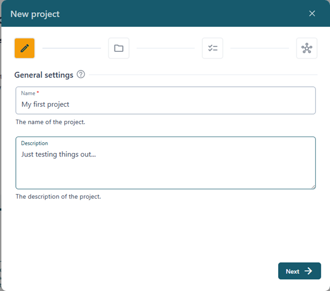Click the Description field label

(34, 143)
